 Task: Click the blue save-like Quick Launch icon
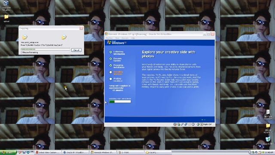point(24,152)
